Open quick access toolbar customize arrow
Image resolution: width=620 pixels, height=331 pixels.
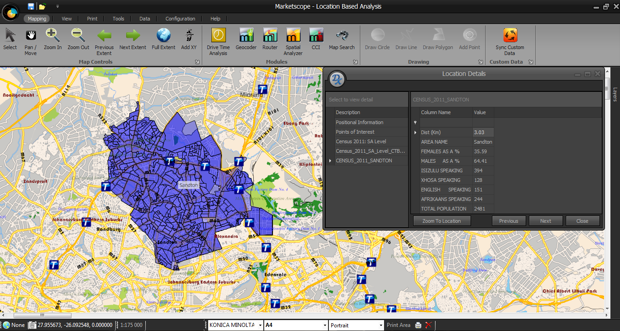tap(57, 6)
